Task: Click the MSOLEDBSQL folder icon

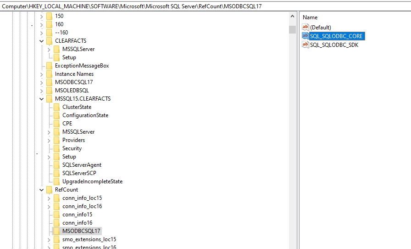Action: click(49, 91)
